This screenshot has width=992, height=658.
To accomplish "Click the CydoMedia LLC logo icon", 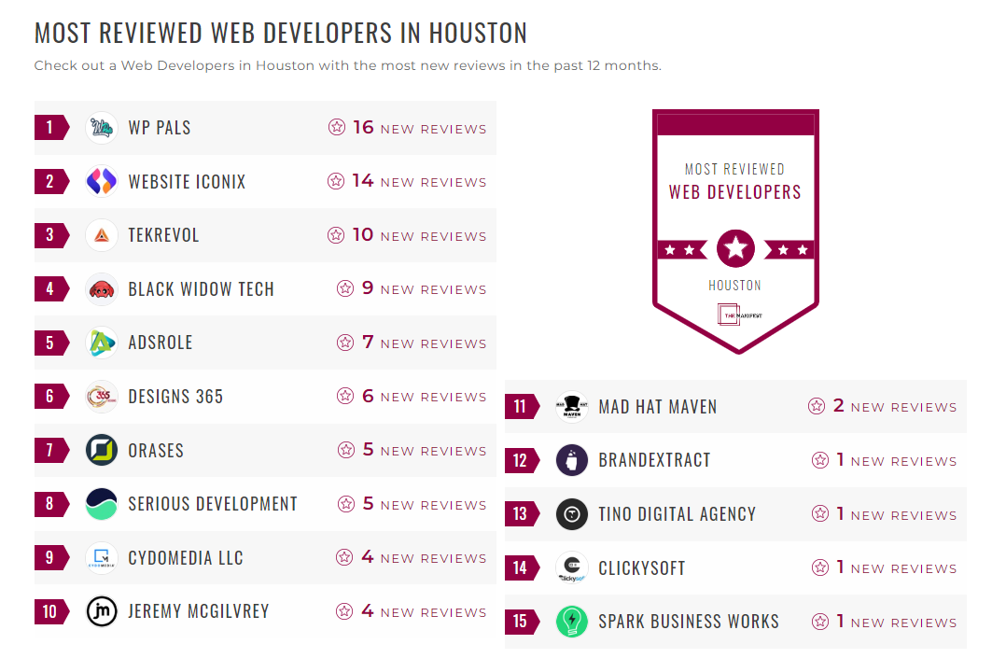I will 101,558.
